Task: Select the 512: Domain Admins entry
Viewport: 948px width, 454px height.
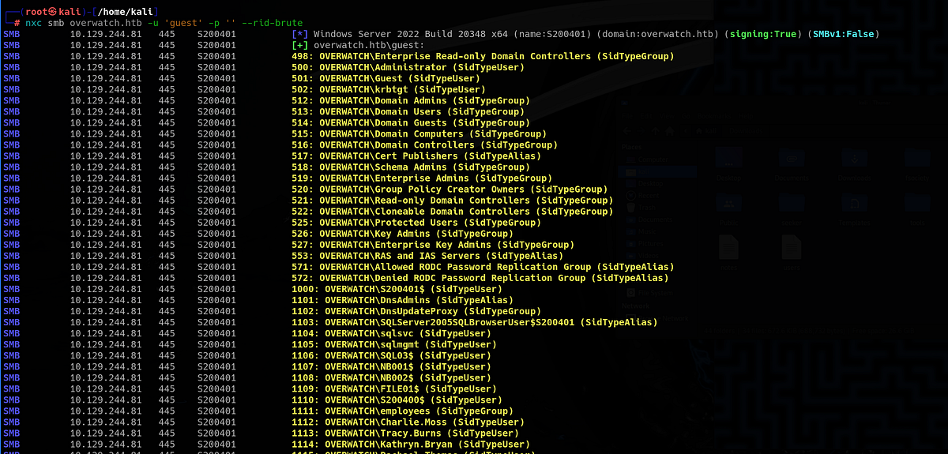Action: click(411, 101)
